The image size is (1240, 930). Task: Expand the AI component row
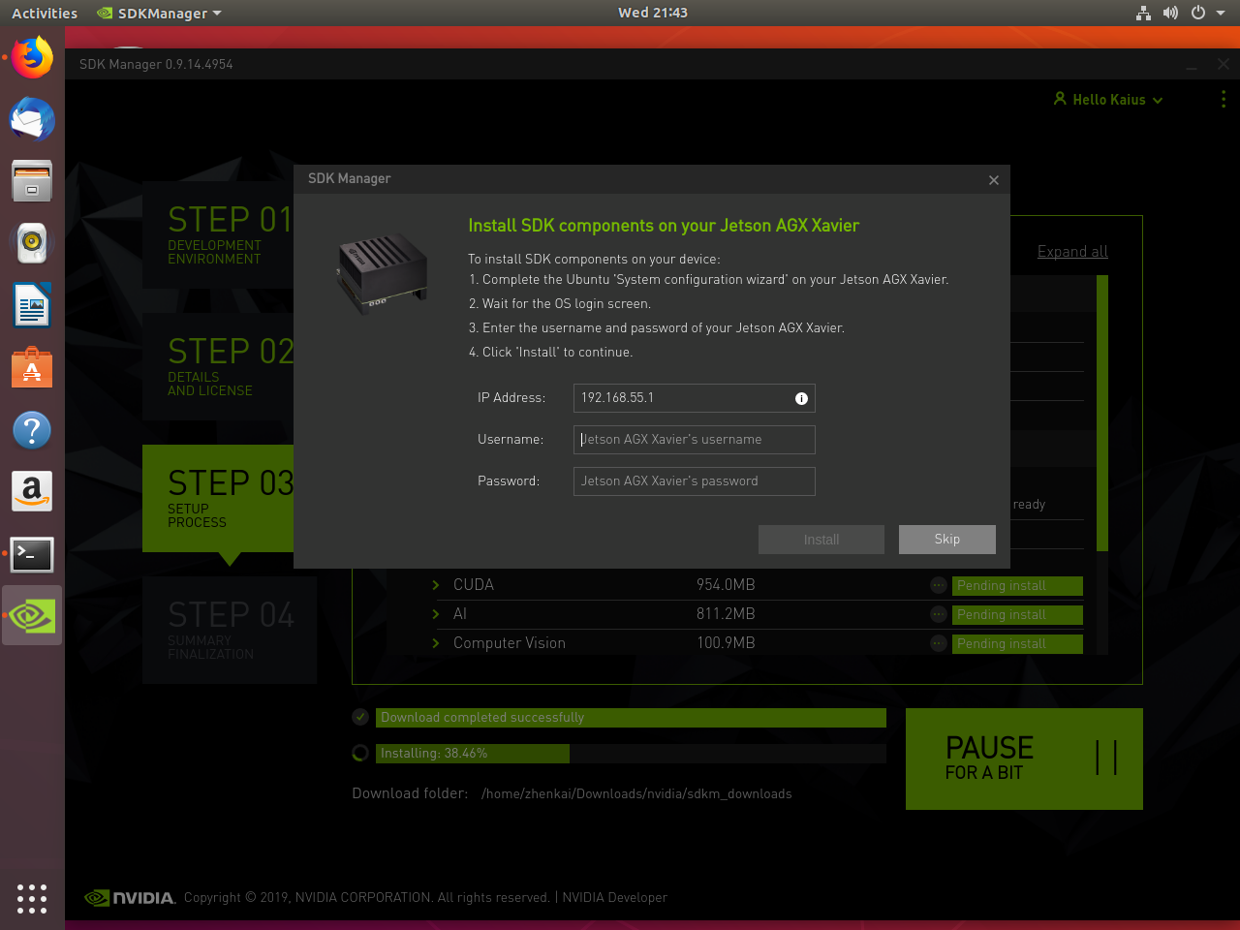436,614
